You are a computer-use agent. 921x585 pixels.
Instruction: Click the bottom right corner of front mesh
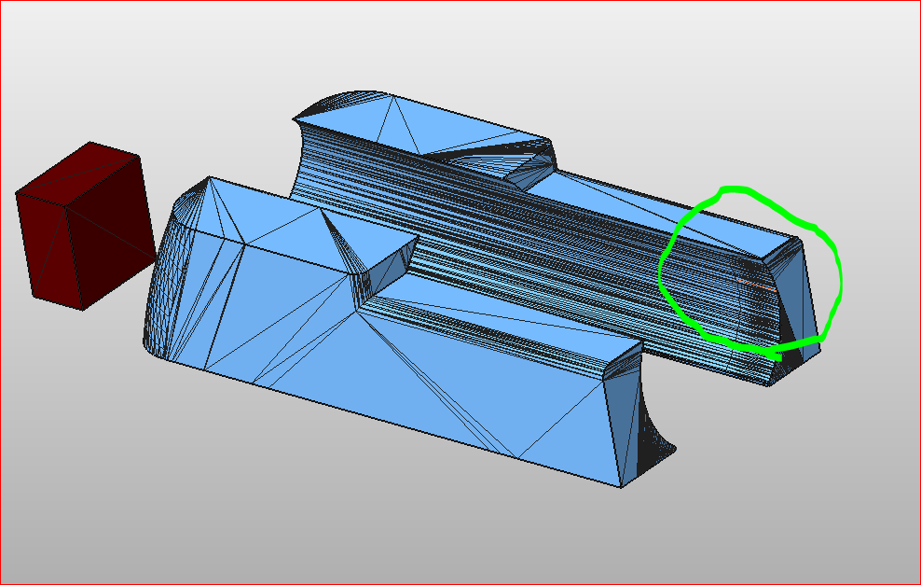pyautogui.click(x=620, y=476)
